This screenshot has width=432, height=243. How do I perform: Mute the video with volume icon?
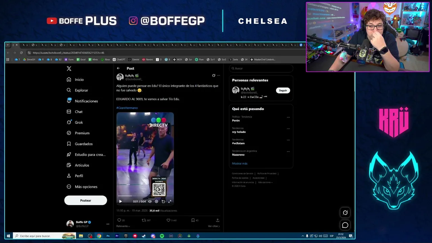150,201
